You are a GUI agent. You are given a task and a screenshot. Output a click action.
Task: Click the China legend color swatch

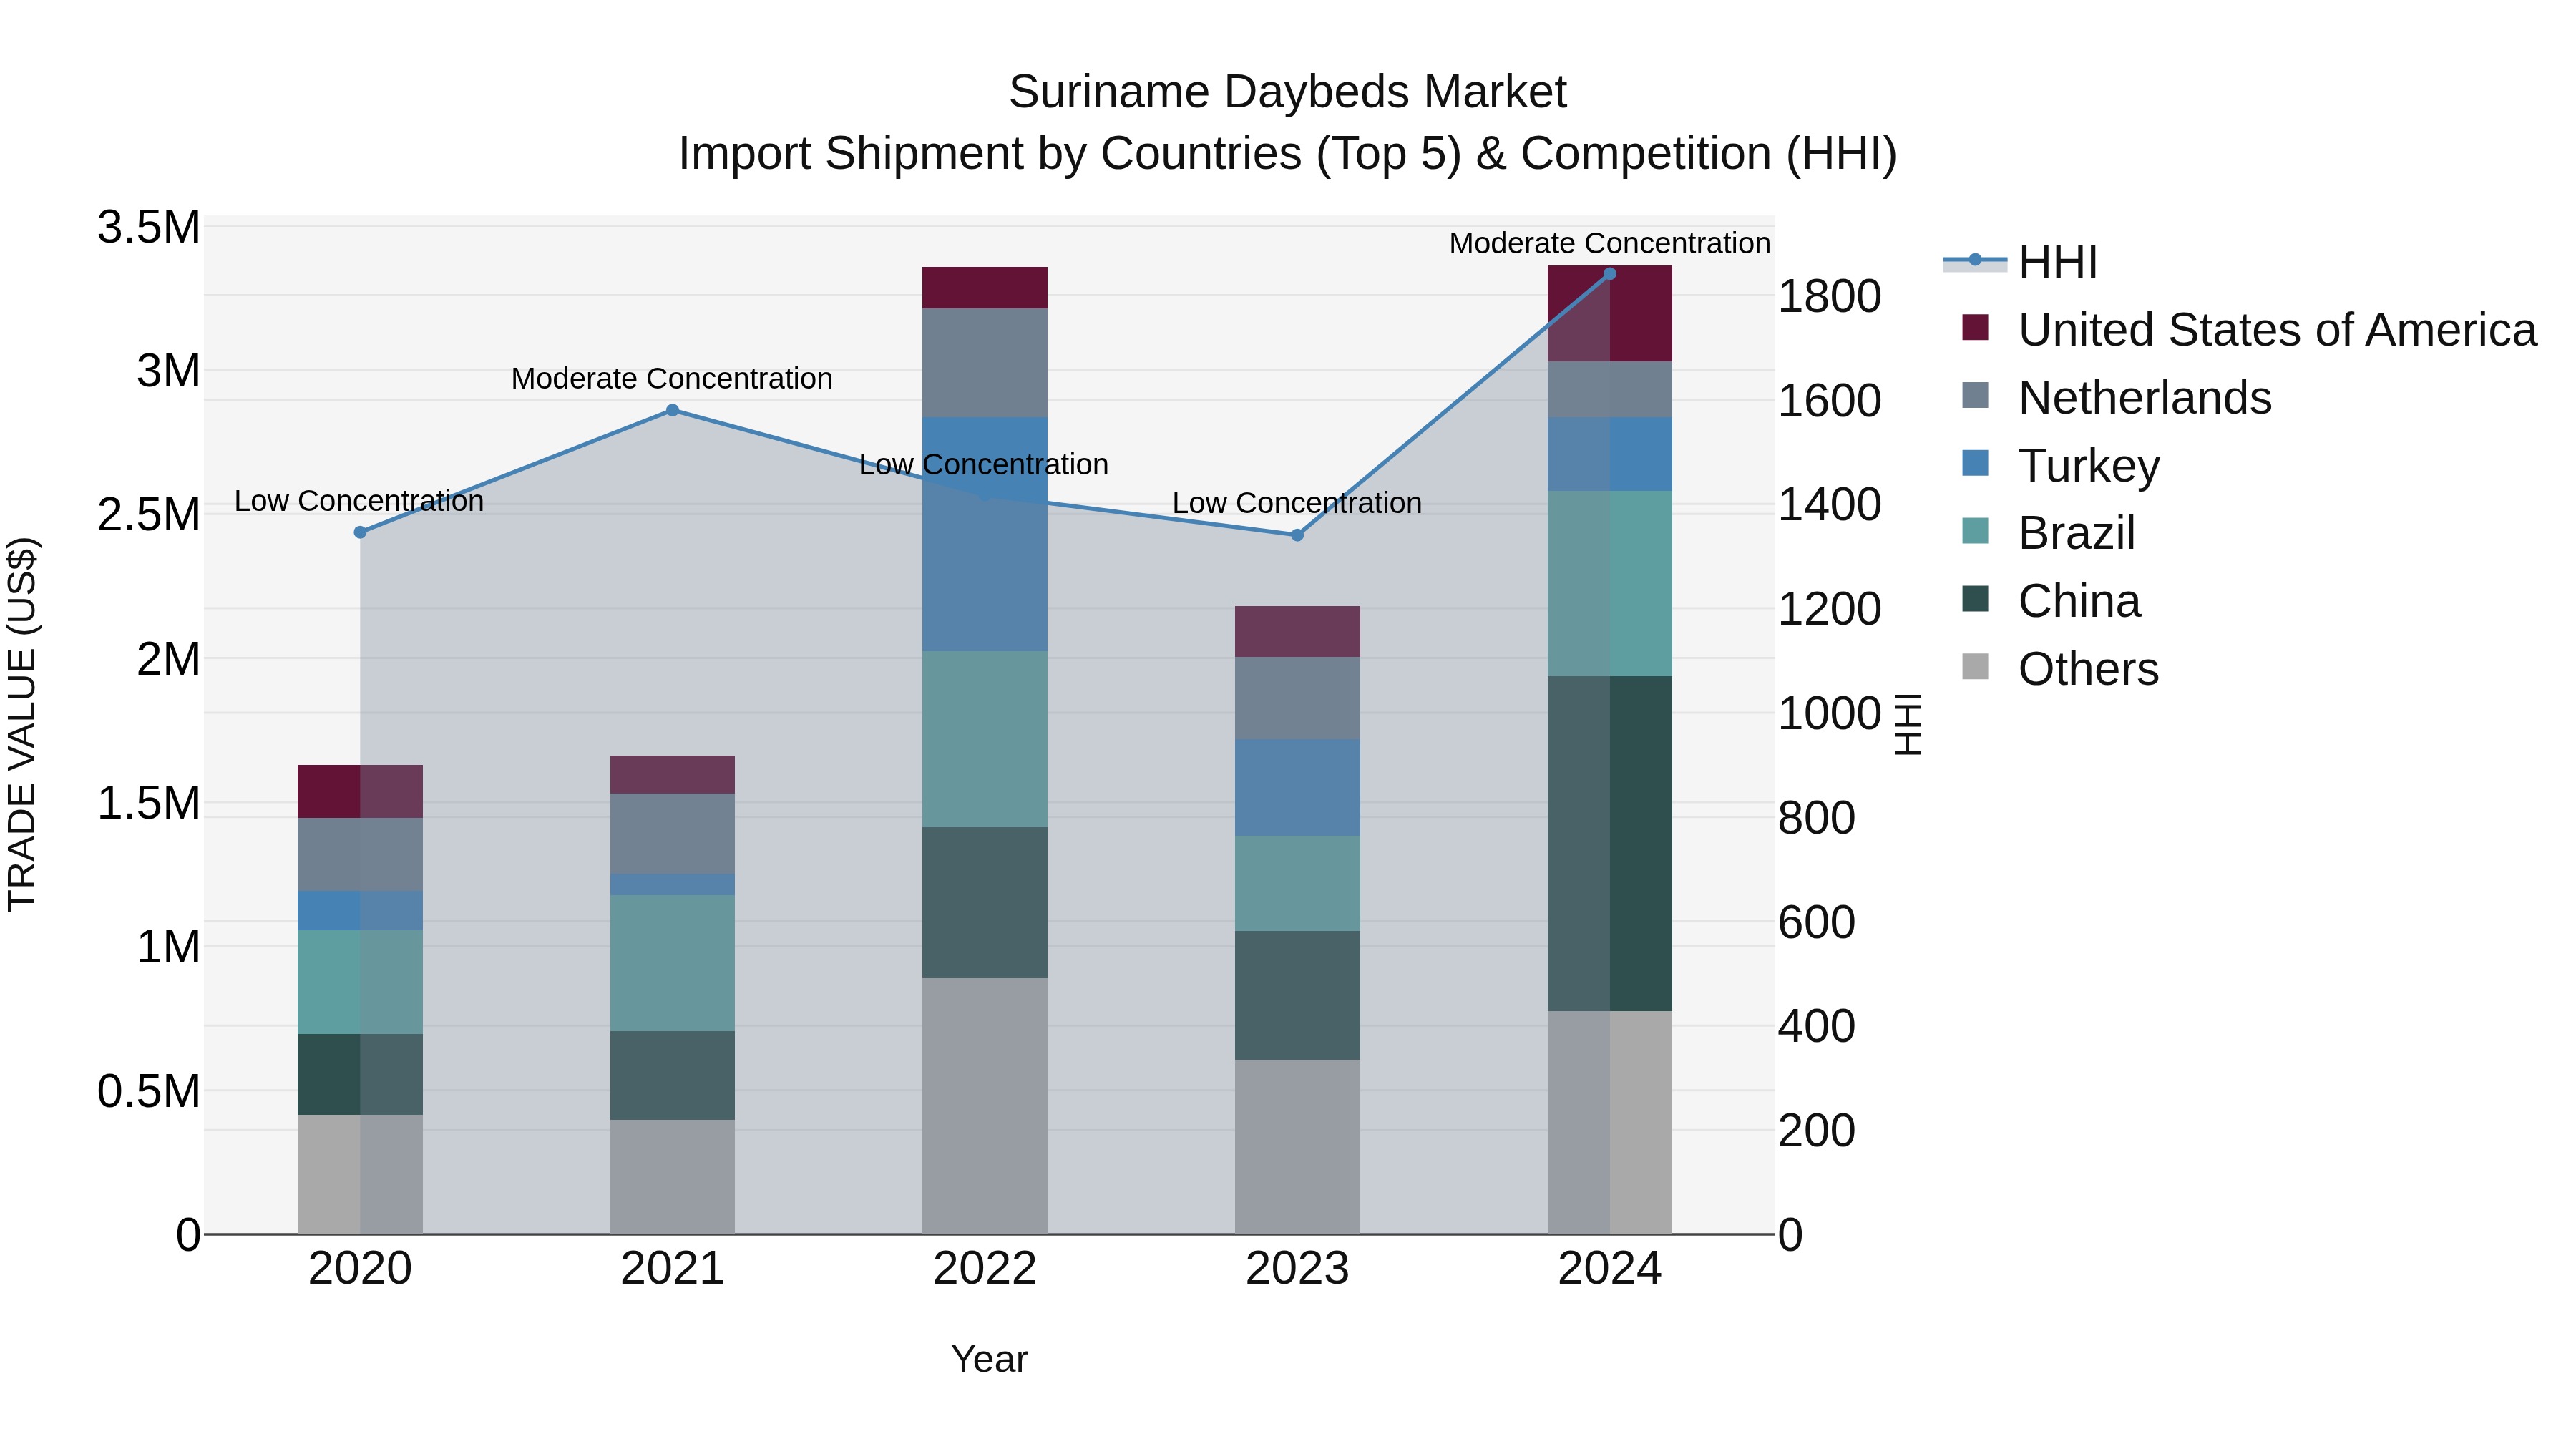(1975, 598)
